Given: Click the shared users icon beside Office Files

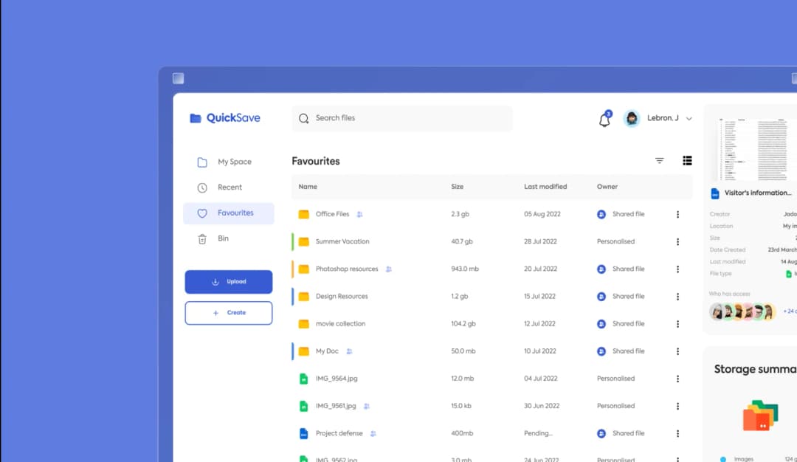Looking at the screenshot, I should [x=359, y=214].
